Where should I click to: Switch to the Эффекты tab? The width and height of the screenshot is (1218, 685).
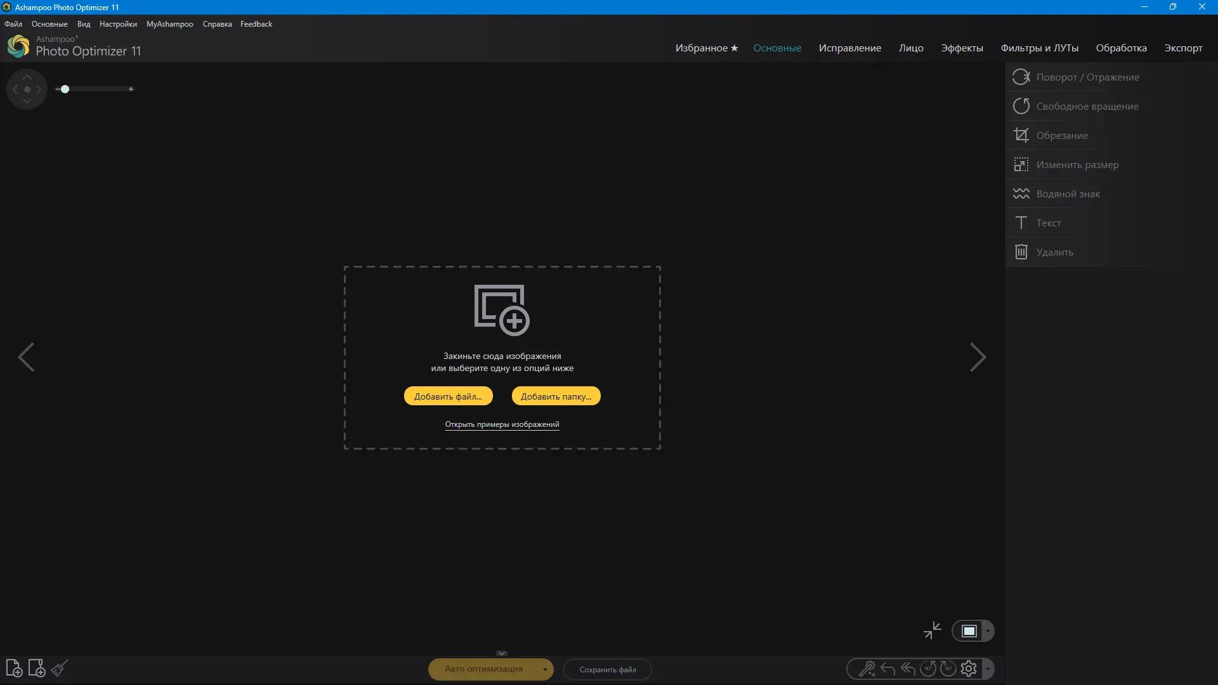tap(962, 48)
